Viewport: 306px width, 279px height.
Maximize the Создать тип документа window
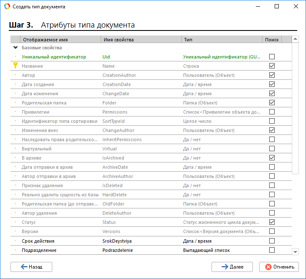click(277, 7)
